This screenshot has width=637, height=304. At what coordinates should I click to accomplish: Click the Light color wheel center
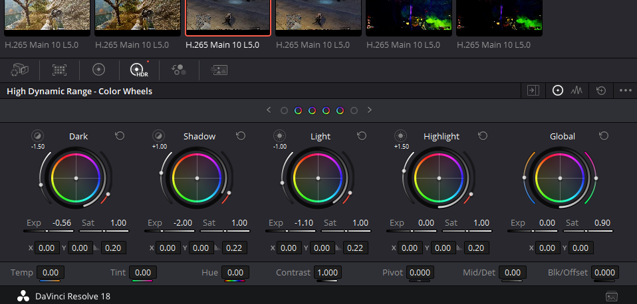[318, 179]
